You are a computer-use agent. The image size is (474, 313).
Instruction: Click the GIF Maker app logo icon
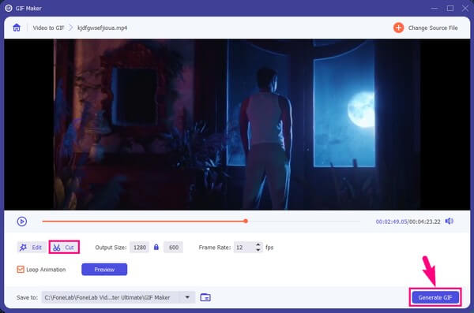tap(9, 8)
